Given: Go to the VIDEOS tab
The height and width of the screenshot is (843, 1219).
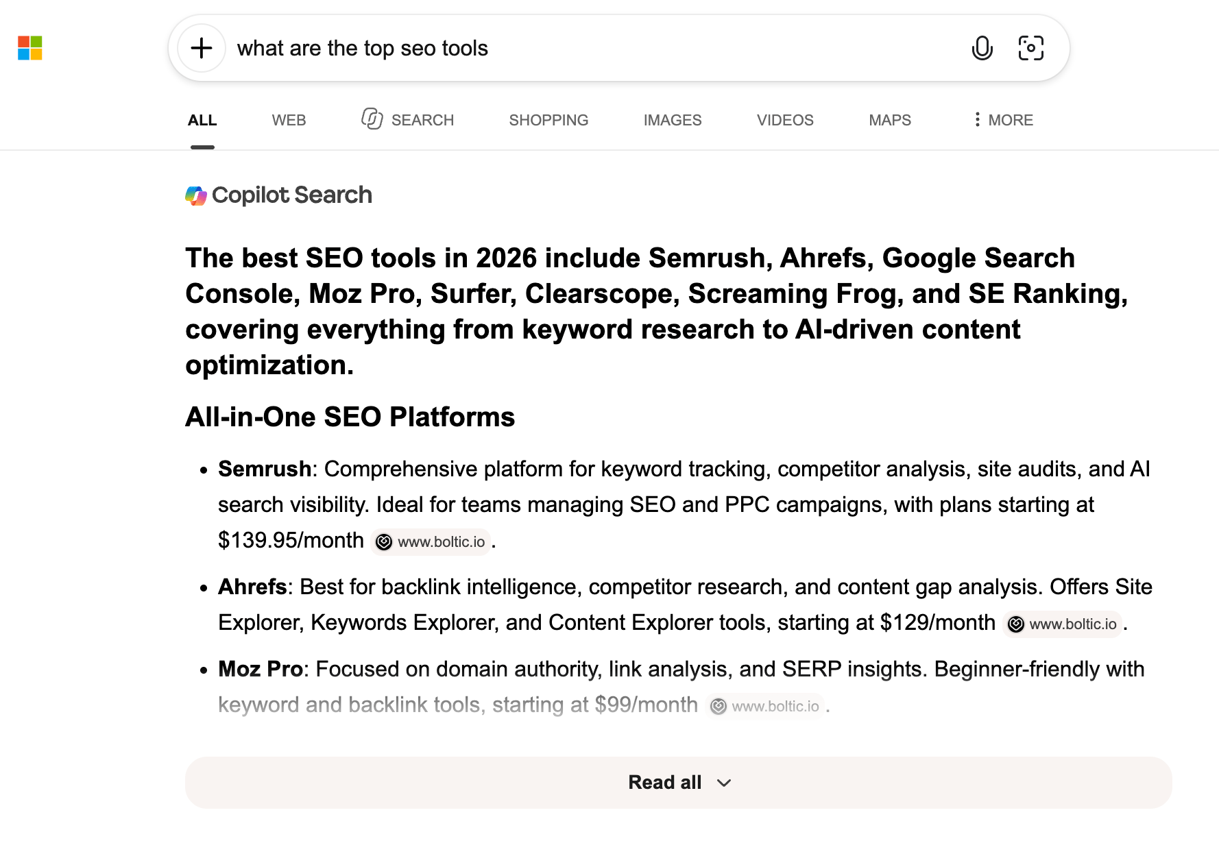Looking at the screenshot, I should 785,120.
